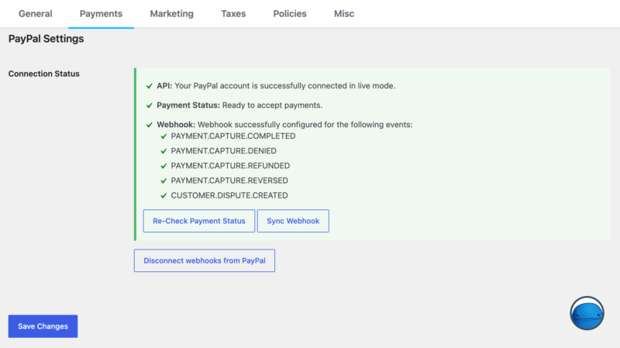Screen dimensions: 620x348
Task: Click the PAYMENT.CAPTURE.COMPLETED event text
Action: coord(233,136)
